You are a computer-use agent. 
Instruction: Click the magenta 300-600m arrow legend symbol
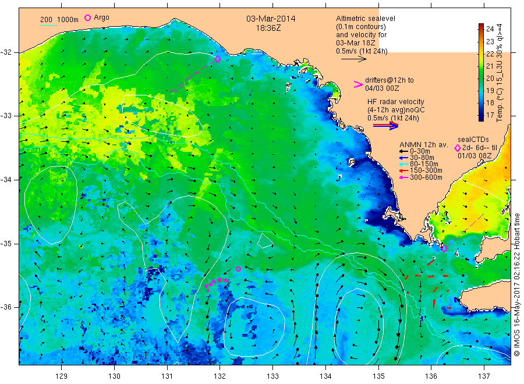coord(403,177)
